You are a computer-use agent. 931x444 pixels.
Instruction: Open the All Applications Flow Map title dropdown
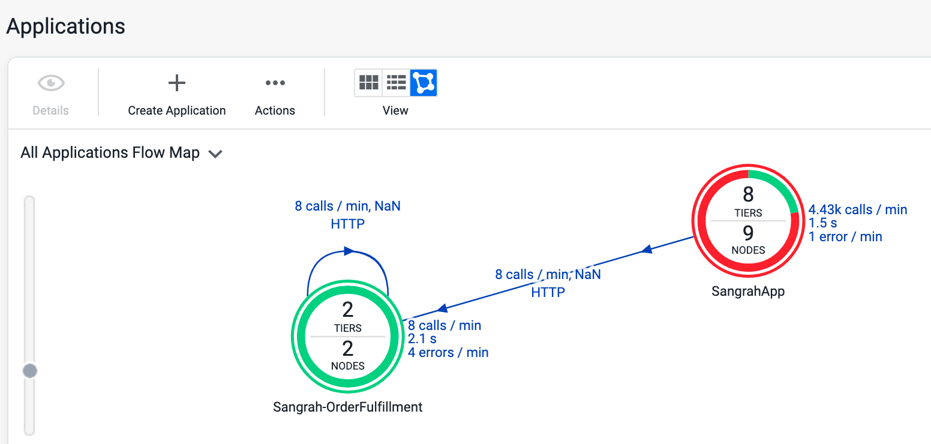click(110, 153)
